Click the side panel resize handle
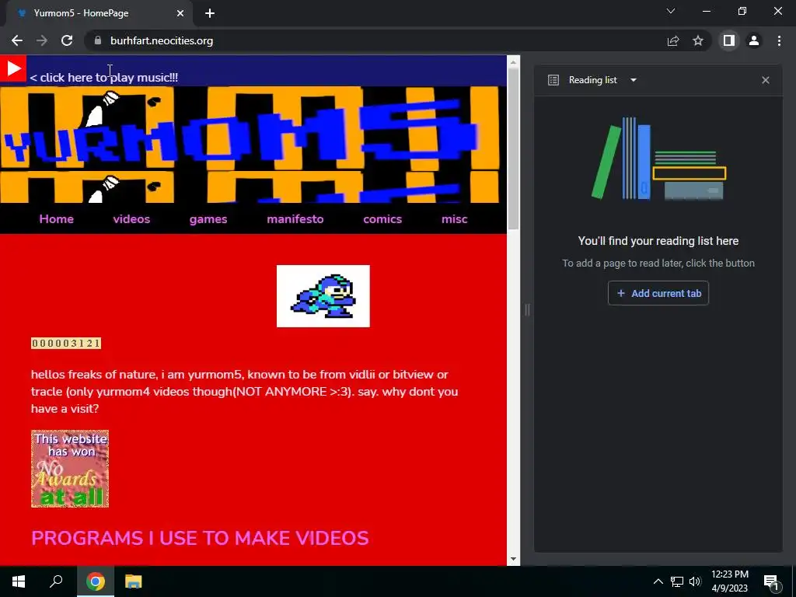This screenshot has width=796, height=597. (x=528, y=309)
